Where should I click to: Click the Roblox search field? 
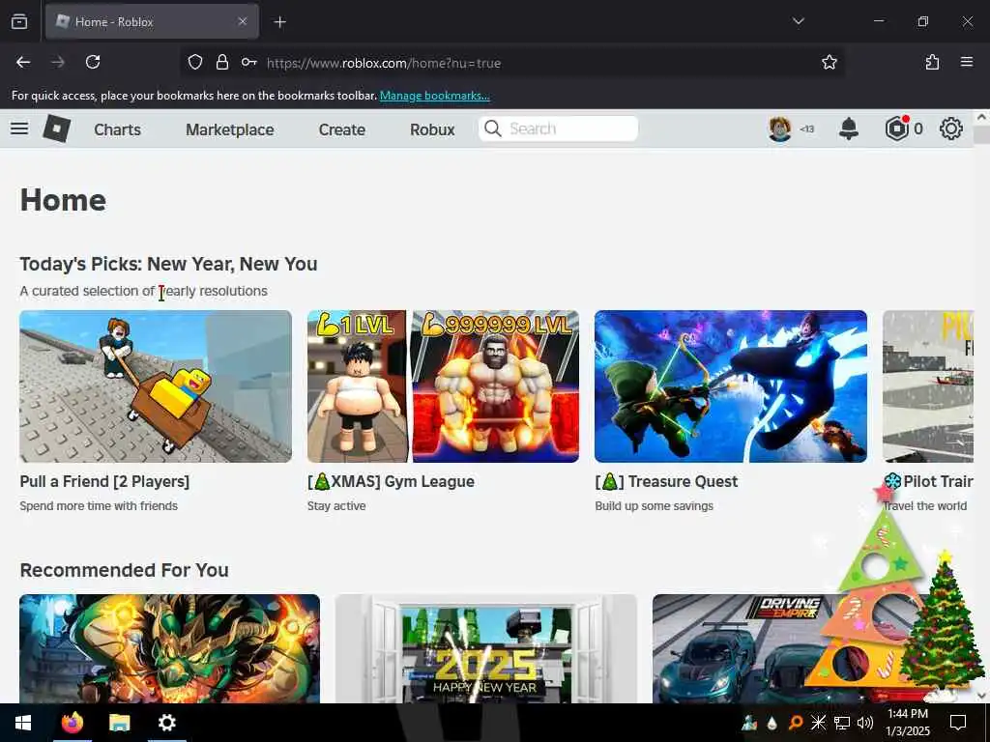[x=558, y=128]
